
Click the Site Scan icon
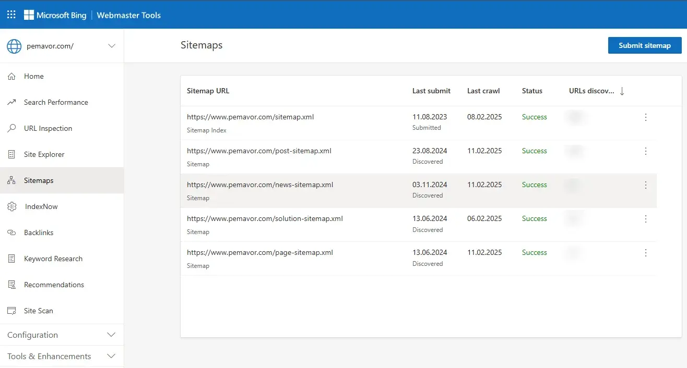click(11, 311)
